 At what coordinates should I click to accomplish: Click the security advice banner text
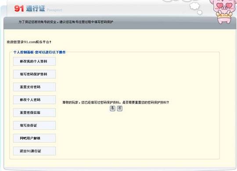point(66,22)
